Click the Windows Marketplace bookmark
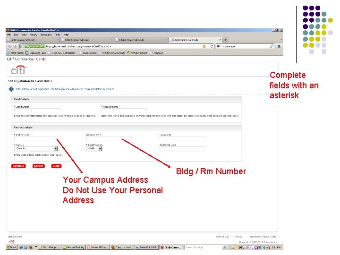340x255 pixels. [112, 53]
